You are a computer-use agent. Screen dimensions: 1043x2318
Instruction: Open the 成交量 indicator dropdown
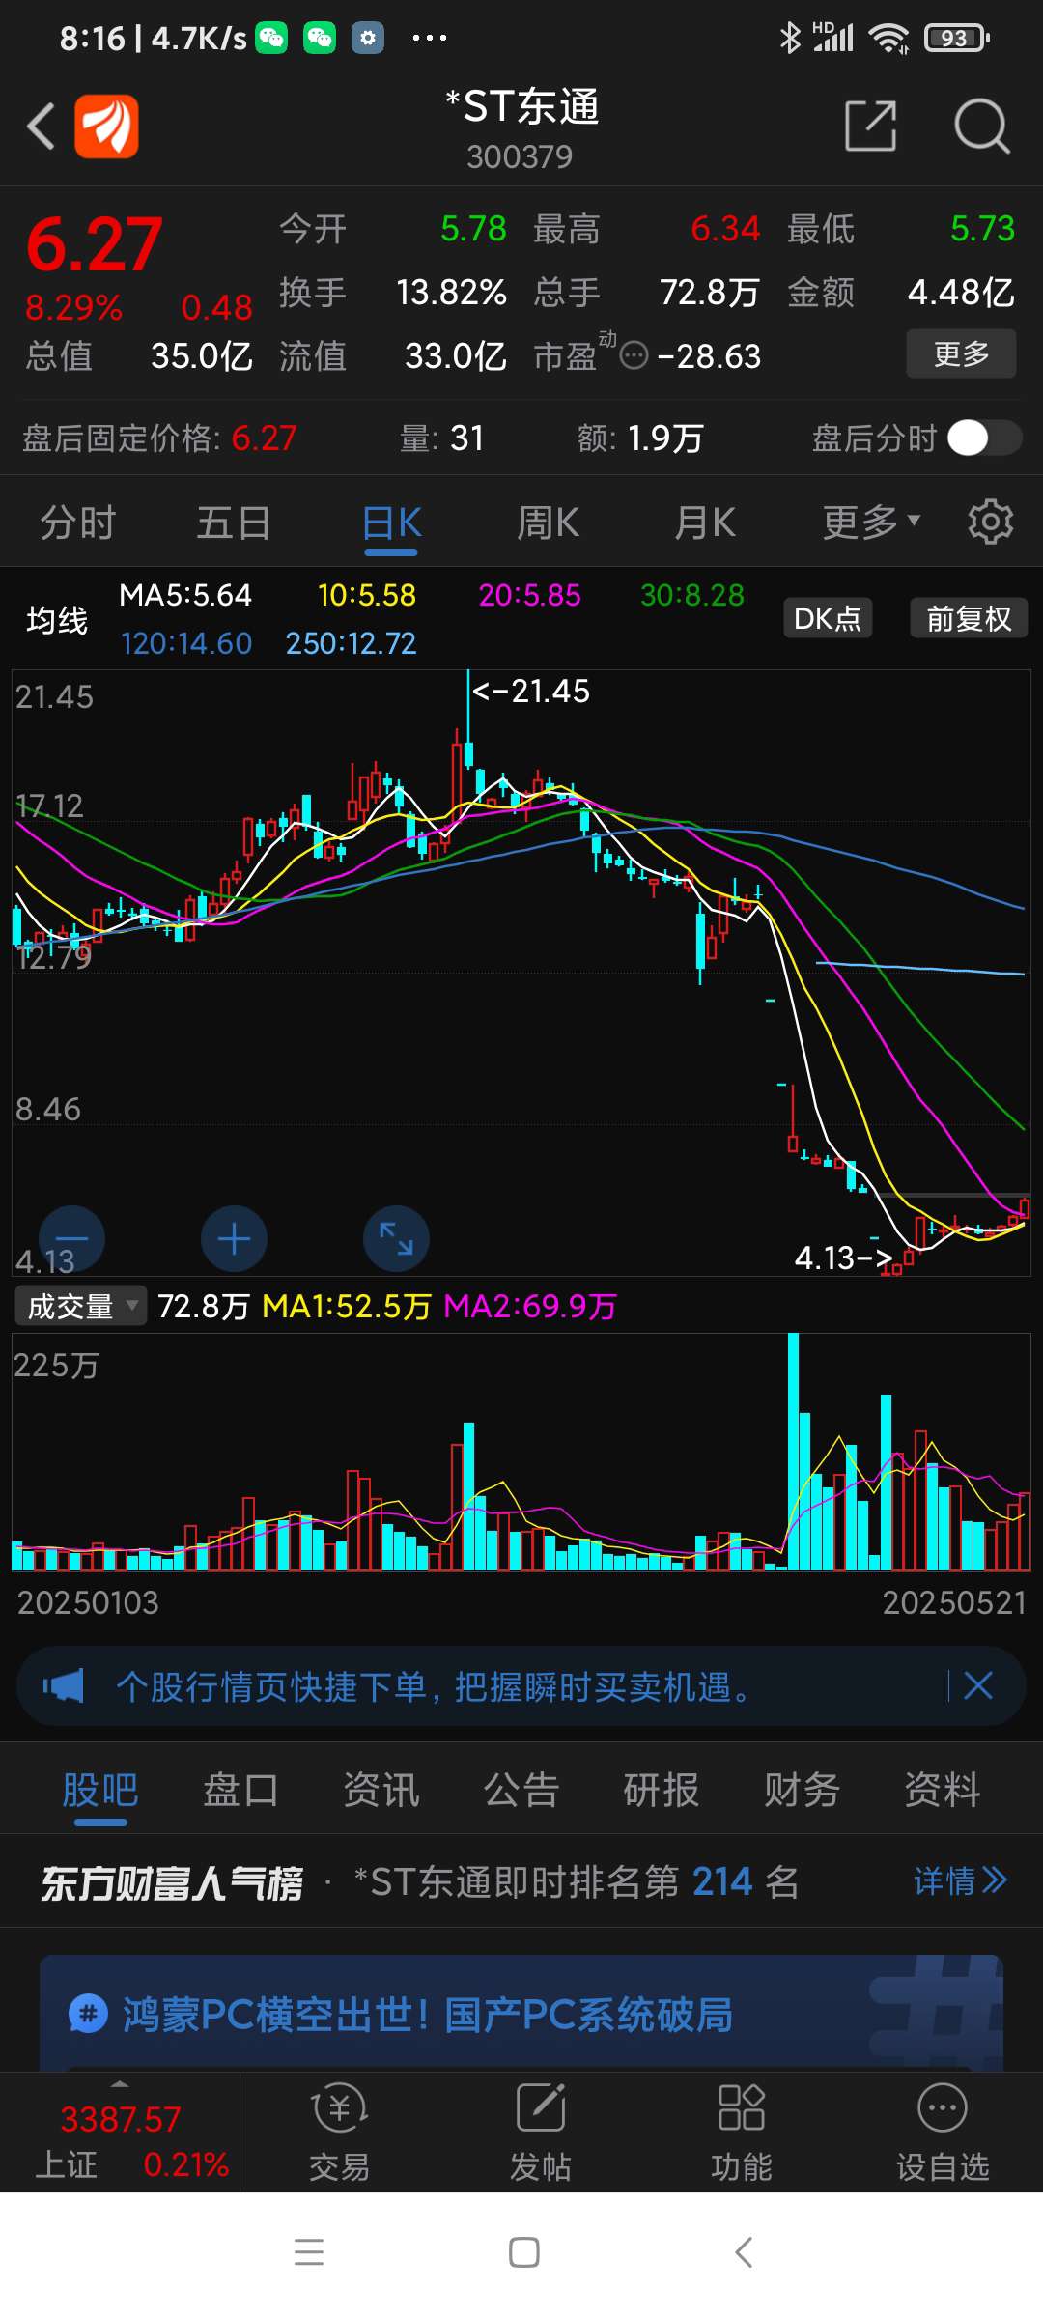(x=80, y=1307)
